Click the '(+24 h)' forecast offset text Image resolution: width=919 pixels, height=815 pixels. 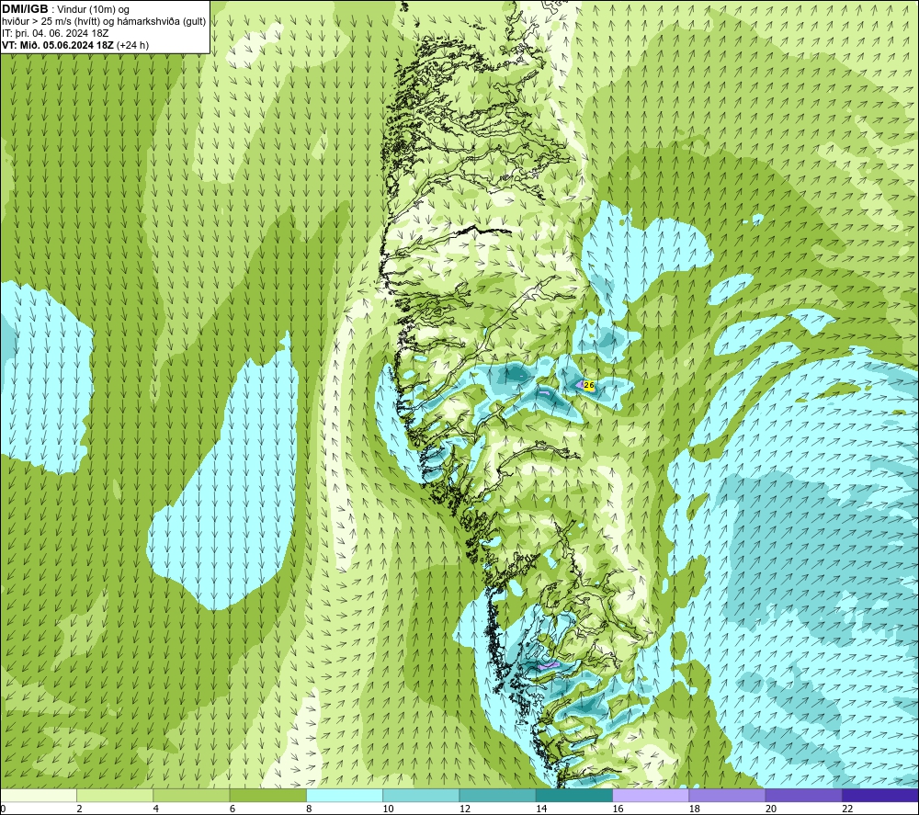point(132,45)
